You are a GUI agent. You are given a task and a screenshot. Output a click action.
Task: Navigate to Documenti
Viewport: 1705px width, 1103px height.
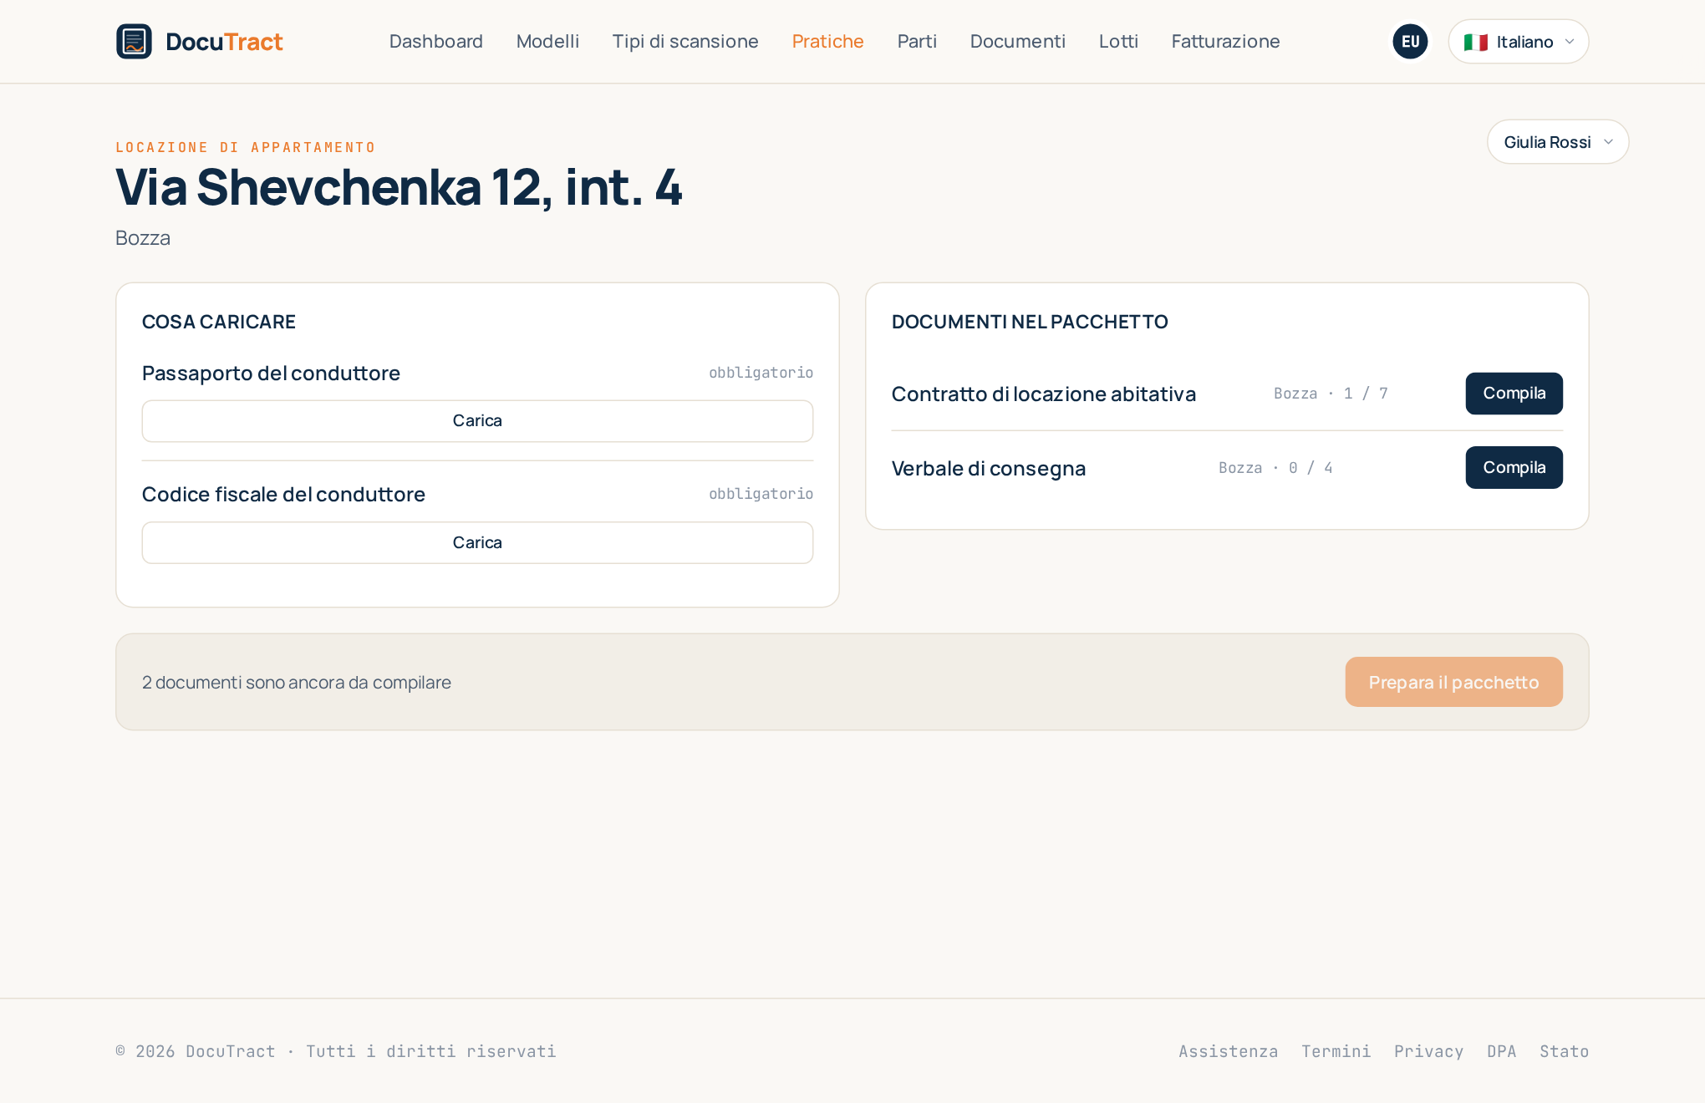(x=1017, y=42)
